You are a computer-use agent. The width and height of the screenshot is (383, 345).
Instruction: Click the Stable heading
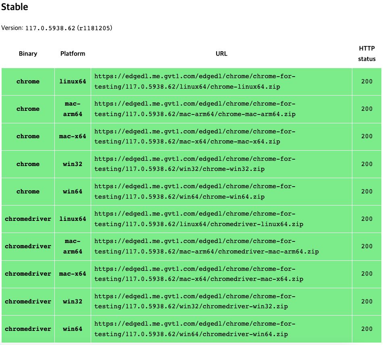pos(15,7)
